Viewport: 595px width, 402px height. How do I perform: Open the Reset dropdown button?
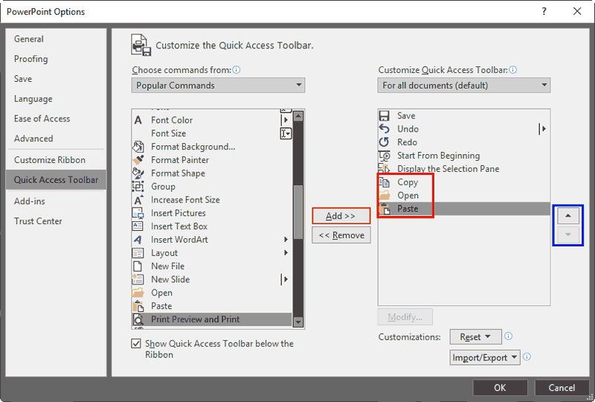pos(475,336)
